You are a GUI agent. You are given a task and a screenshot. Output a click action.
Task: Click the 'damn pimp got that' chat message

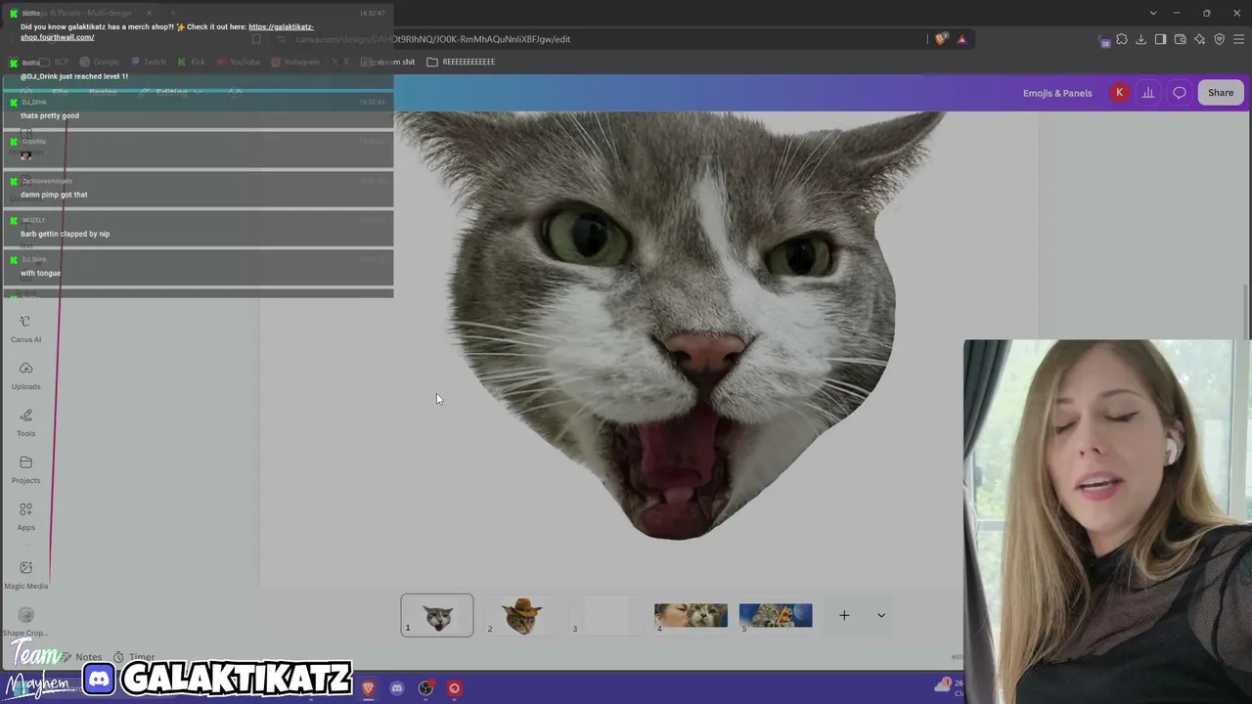pyautogui.click(x=54, y=195)
